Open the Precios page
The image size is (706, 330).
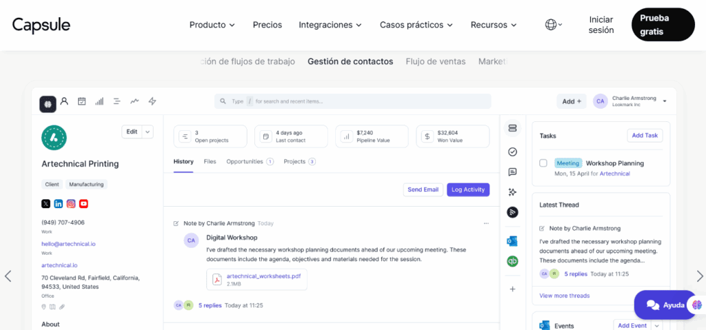pyautogui.click(x=268, y=25)
